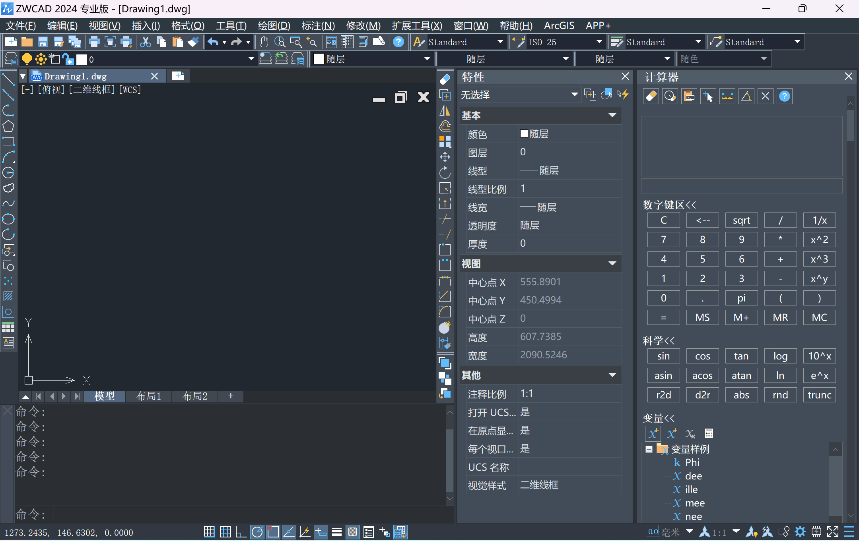Click the 颜色 随层 color swatch

click(524, 134)
